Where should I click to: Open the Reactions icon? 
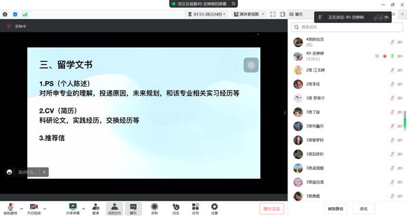pyautogui.click(x=176, y=209)
